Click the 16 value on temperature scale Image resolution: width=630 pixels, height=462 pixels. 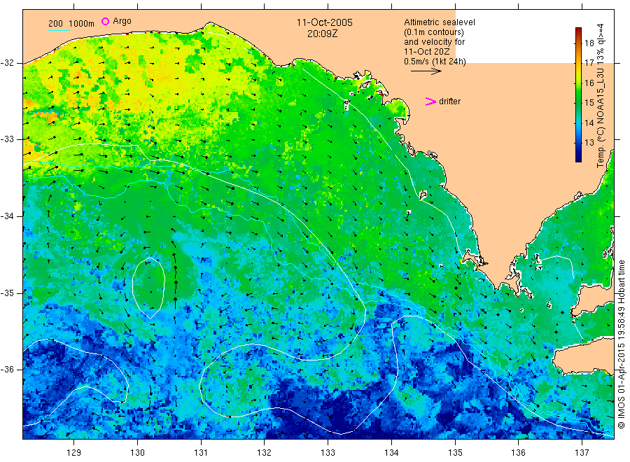[589, 83]
